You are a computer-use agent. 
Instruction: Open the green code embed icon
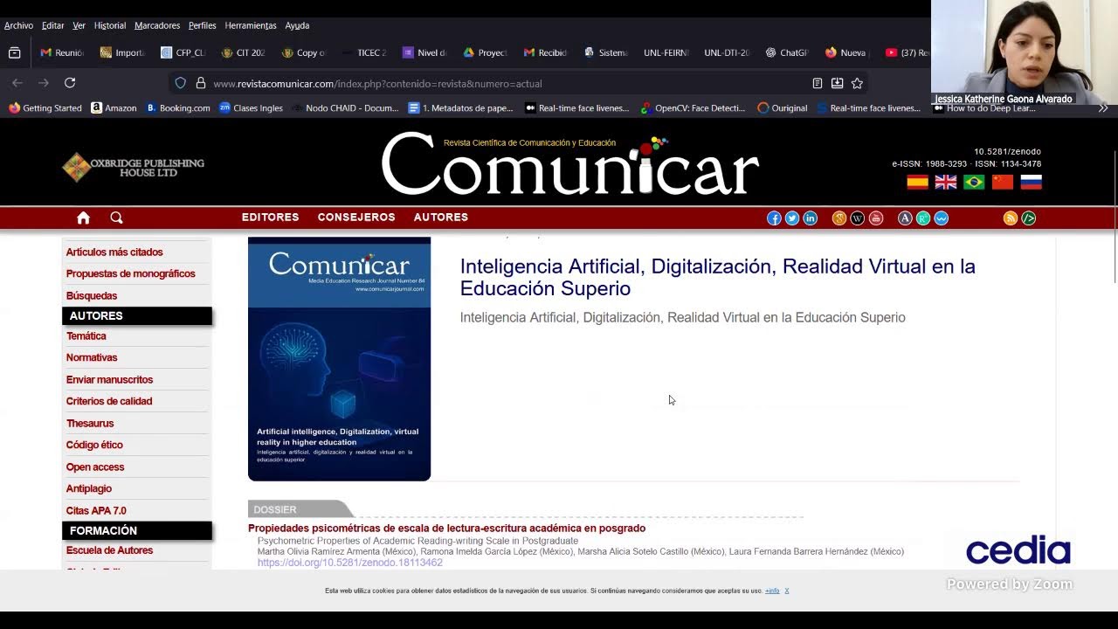coord(1029,218)
